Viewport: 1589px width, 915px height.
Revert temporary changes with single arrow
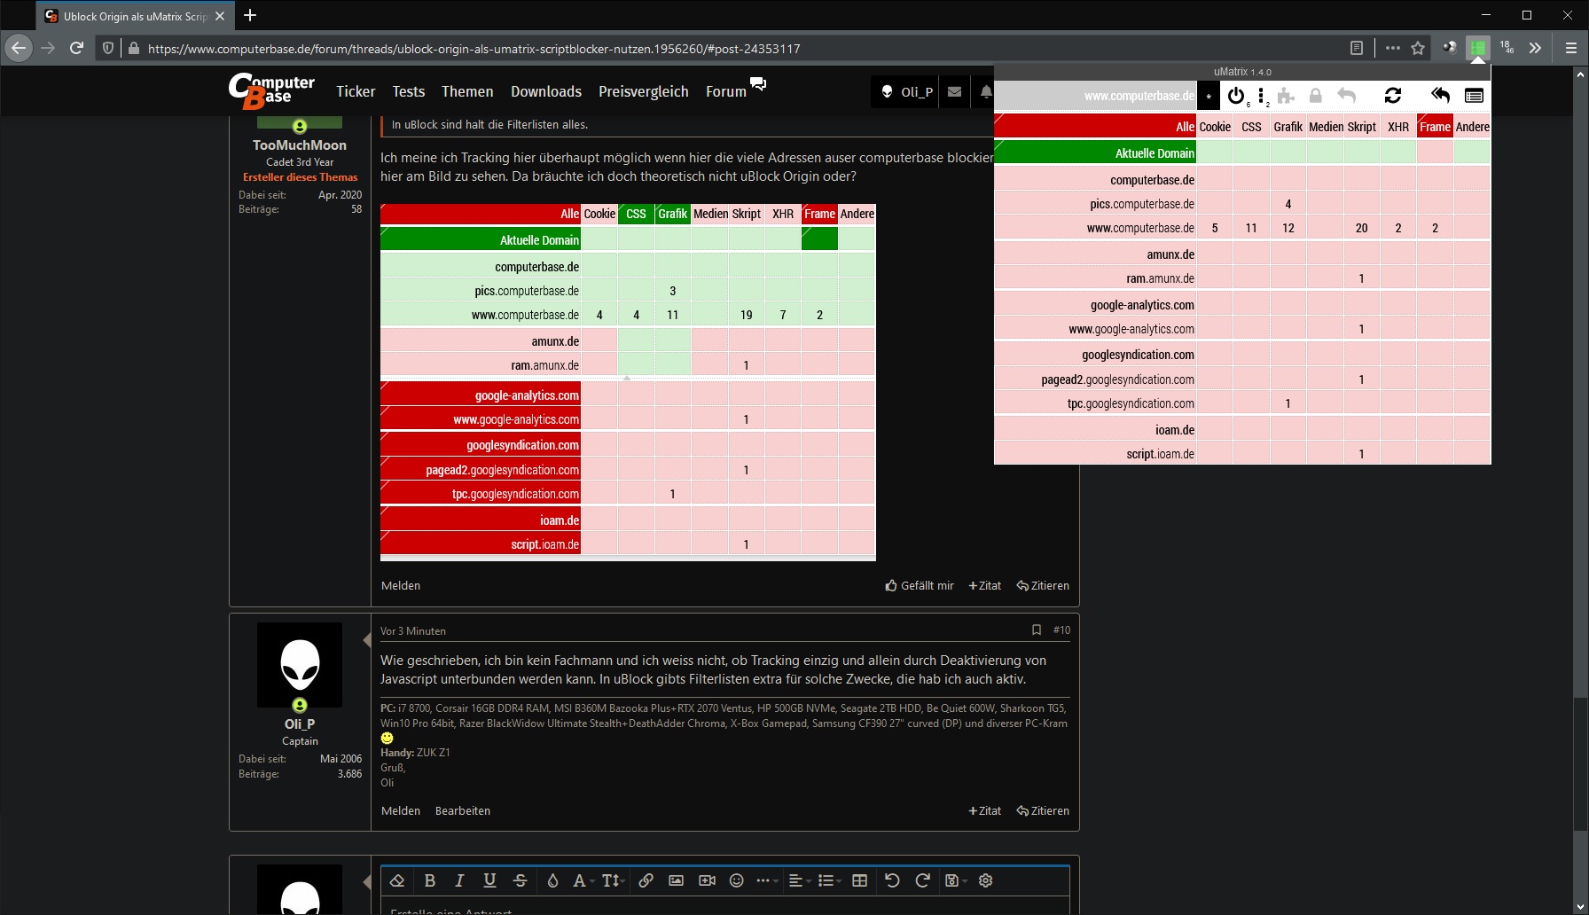1346,96
